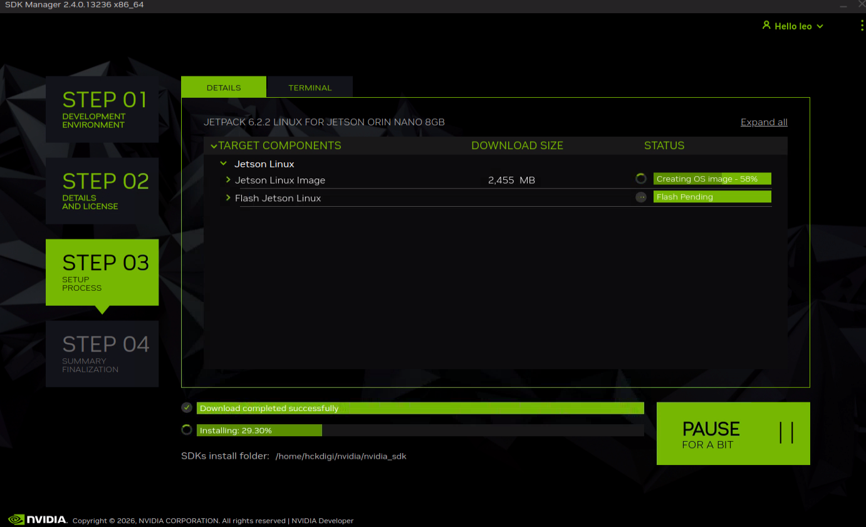
Task: Click the Flash Pending status bar
Action: 712,197
